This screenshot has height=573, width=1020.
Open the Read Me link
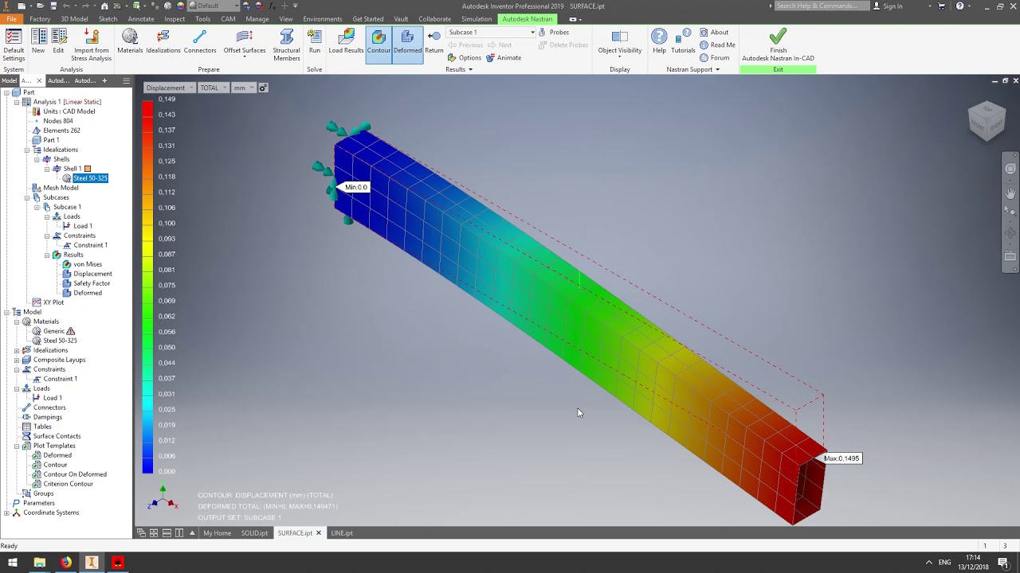[717, 45]
